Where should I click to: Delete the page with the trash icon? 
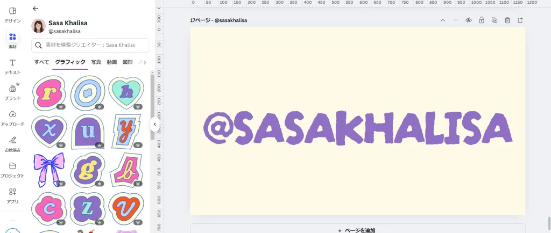pos(507,20)
